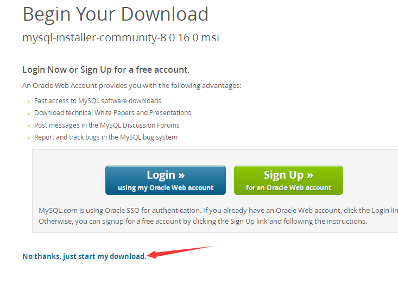Click the » chevron on Login button
Screen dimensions: 398x284
click(181, 175)
